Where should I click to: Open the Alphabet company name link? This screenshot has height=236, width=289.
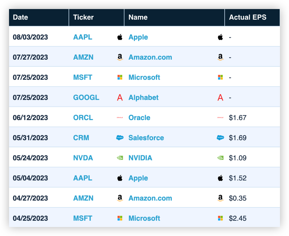[x=143, y=98]
